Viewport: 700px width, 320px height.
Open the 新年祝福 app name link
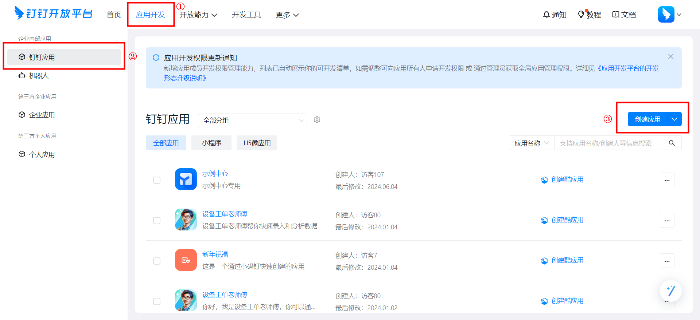(x=215, y=254)
